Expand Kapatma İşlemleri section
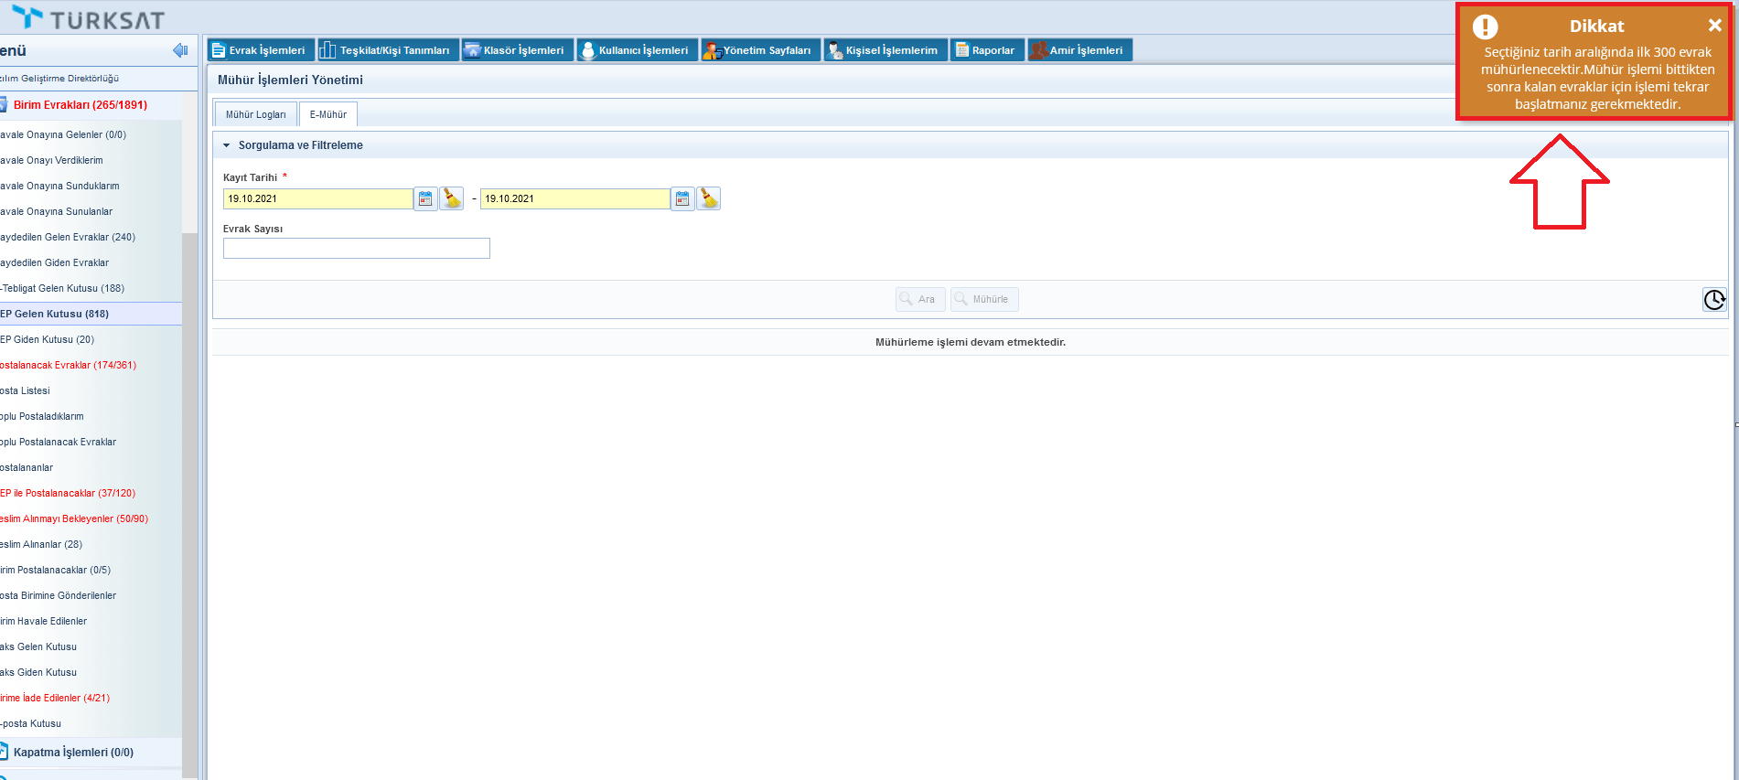The image size is (1739, 780). (73, 753)
